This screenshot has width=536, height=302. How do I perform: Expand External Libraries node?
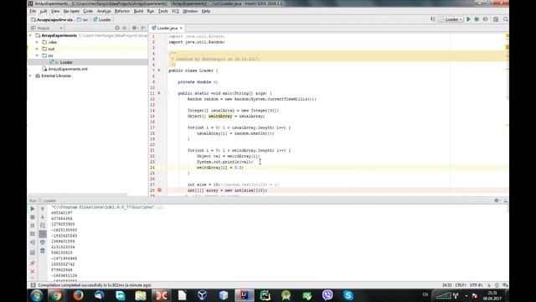click(30, 75)
